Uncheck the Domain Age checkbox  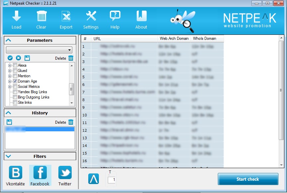coord(15,81)
